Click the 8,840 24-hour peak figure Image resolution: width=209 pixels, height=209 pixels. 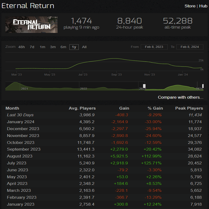[x=129, y=21]
